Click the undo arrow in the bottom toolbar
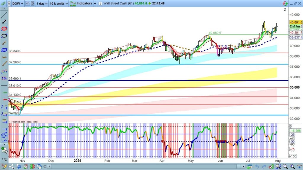Viewport: 303px width, 170px height. coord(257,167)
